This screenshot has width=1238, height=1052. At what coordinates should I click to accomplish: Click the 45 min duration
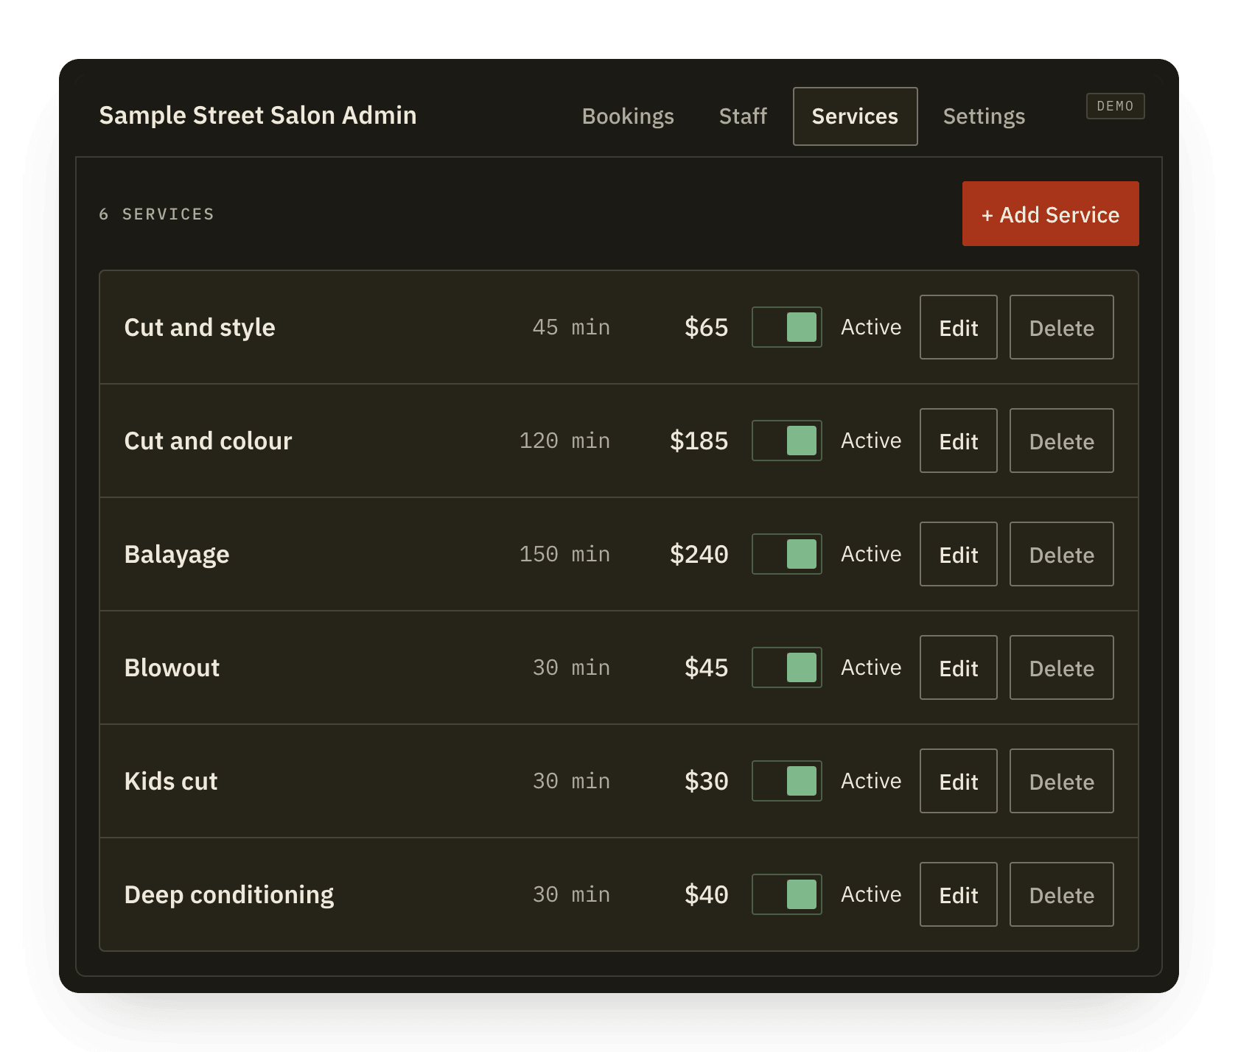[571, 327]
